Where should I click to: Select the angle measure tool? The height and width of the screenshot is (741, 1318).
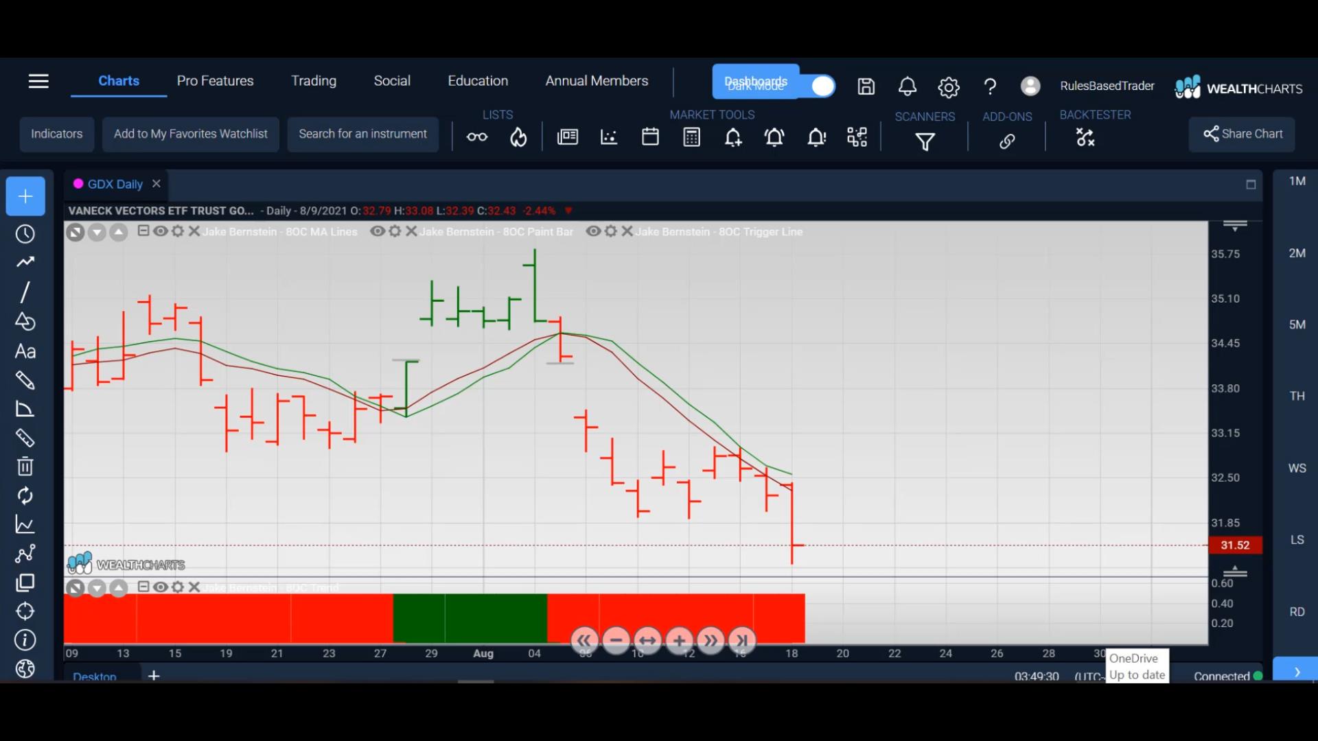25,409
